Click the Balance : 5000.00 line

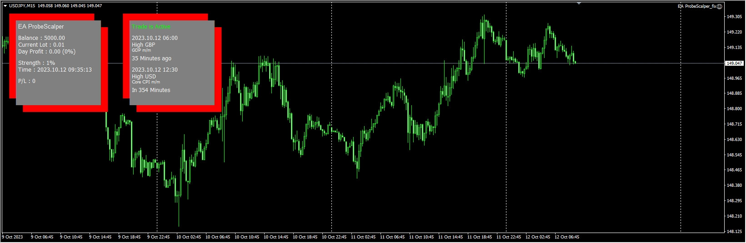point(41,38)
